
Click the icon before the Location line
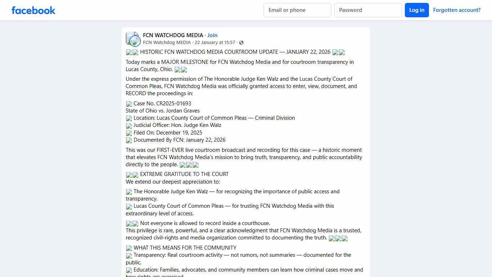[x=129, y=118]
